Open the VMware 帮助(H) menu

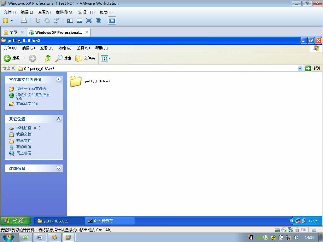point(106,12)
